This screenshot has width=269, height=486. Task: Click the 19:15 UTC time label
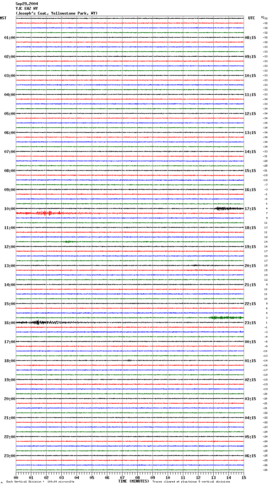tap(250, 247)
